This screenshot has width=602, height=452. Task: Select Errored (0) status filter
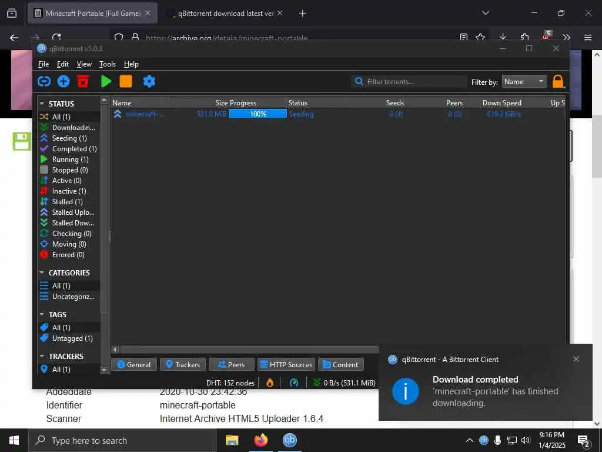coord(69,254)
